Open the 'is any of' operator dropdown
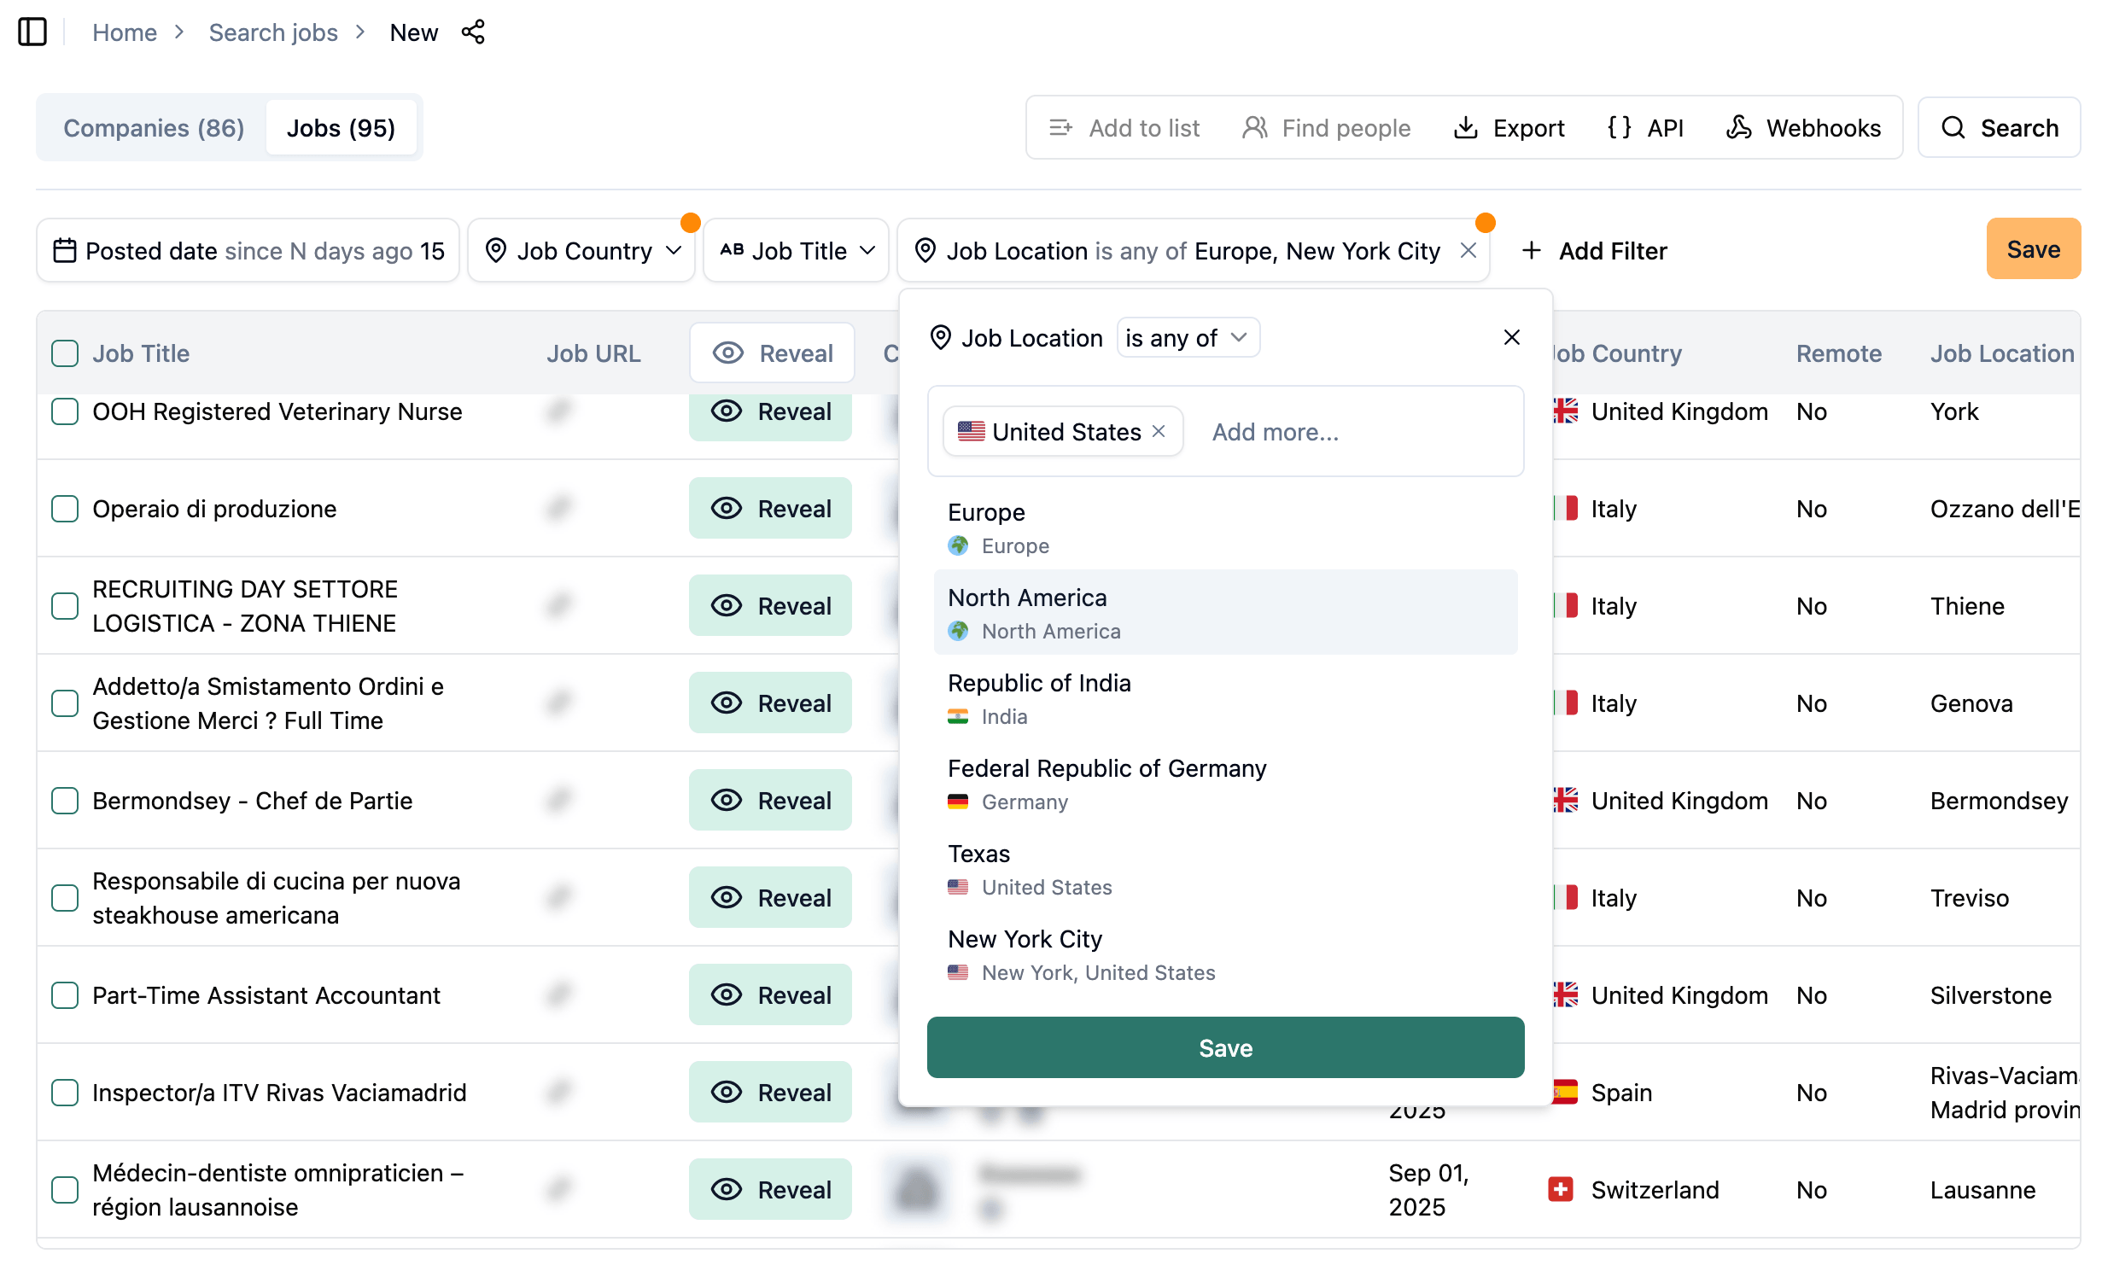 click(x=1186, y=338)
